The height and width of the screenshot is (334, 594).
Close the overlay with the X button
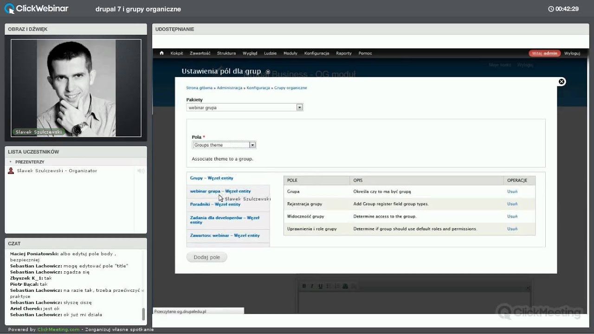tap(562, 82)
